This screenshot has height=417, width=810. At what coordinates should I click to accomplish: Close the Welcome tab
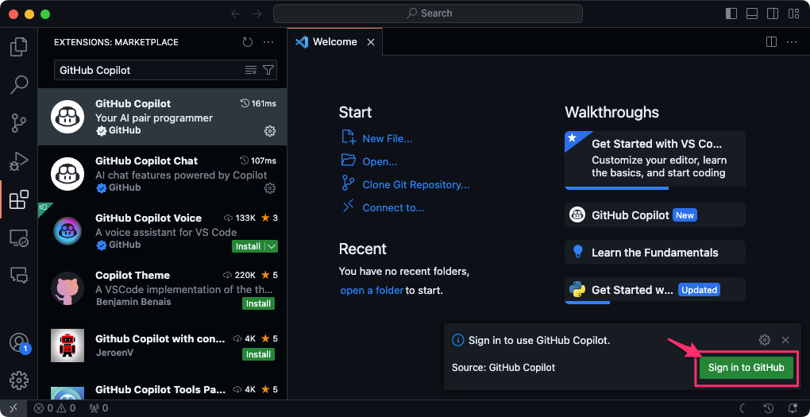point(370,42)
